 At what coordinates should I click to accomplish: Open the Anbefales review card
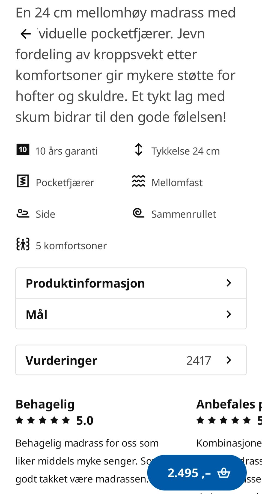click(x=226, y=404)
